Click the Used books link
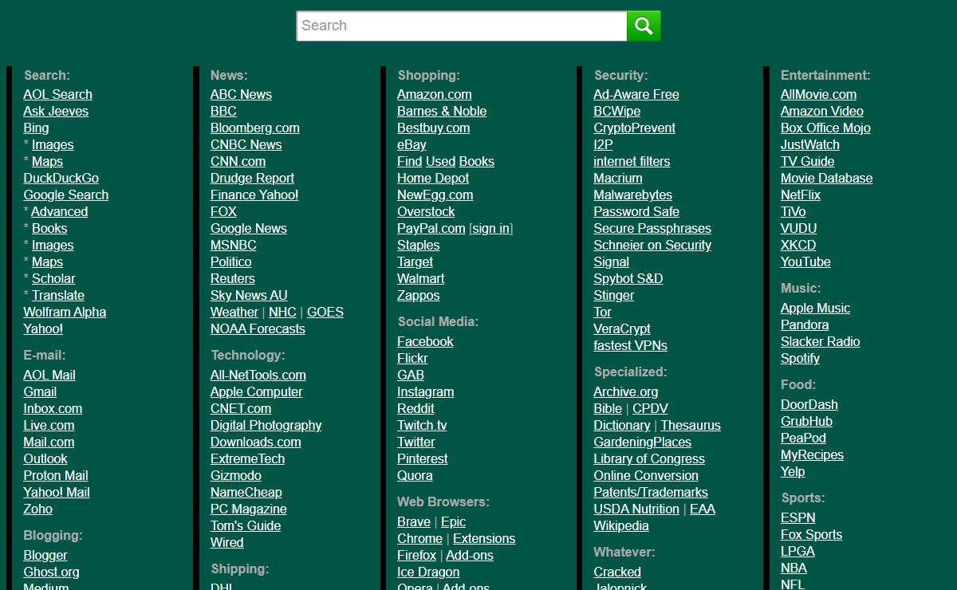This screenshot has height=590, width=957. point(441,161)
